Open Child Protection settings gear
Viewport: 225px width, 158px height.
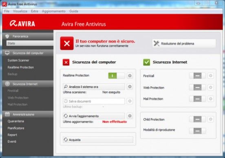tap(210, 119)
